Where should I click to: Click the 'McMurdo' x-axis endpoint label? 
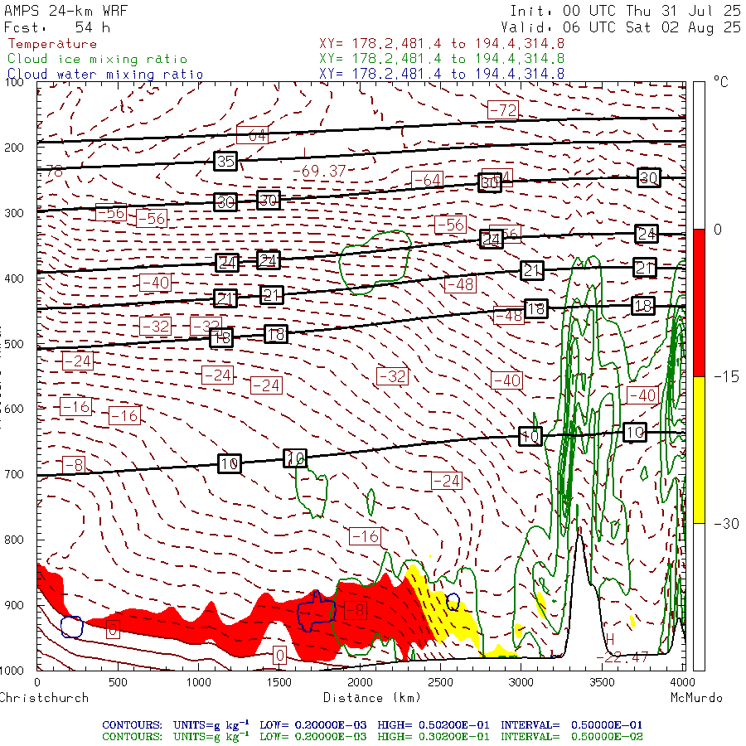(696, 698)
